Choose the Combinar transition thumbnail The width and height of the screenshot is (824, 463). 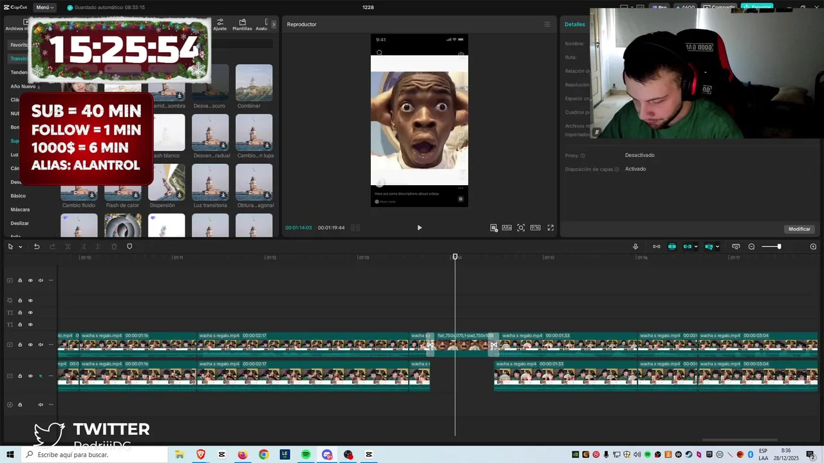click(x=254, y=82)
